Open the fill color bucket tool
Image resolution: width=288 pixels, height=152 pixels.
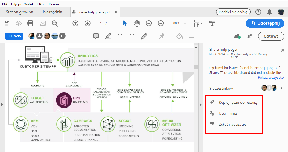(x=180, y=36)
